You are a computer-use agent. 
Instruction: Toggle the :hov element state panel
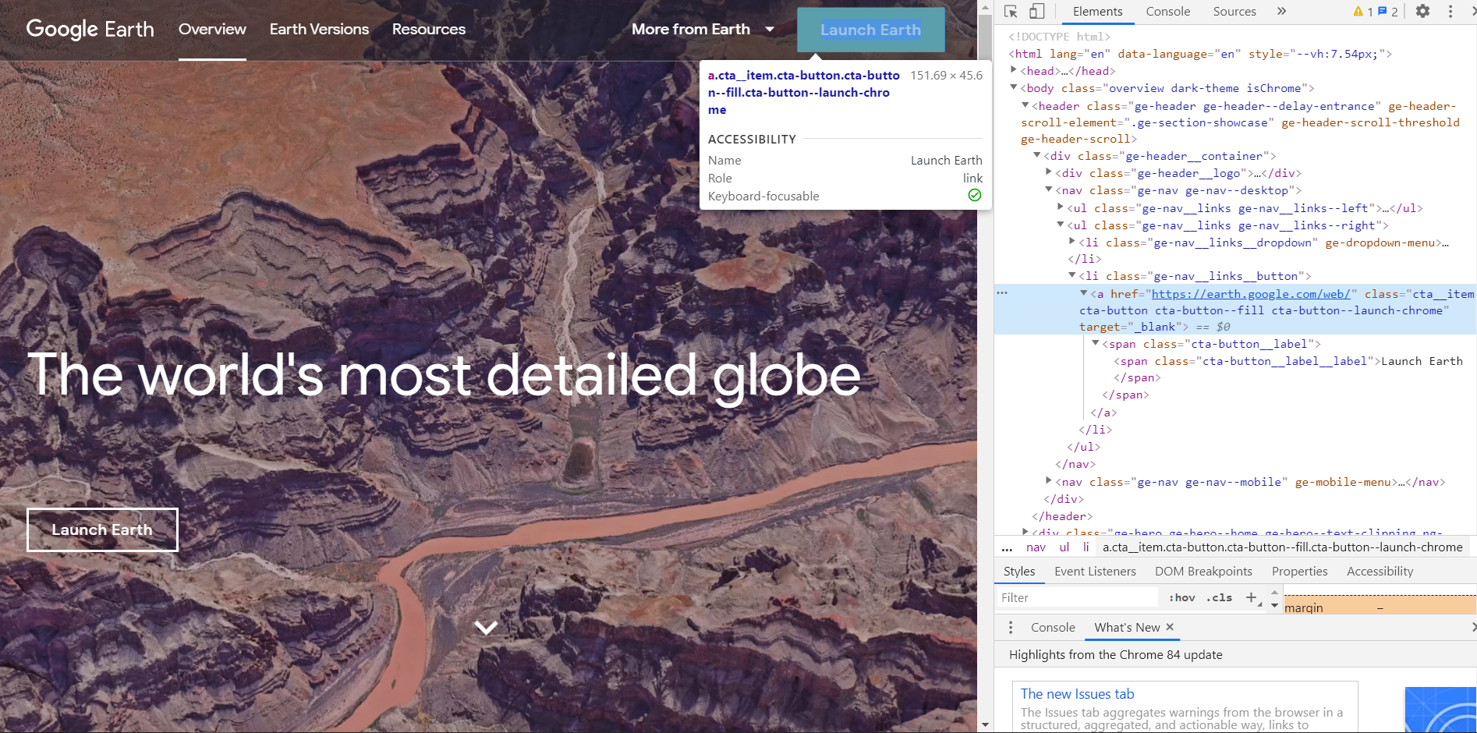coord(1182,597)
